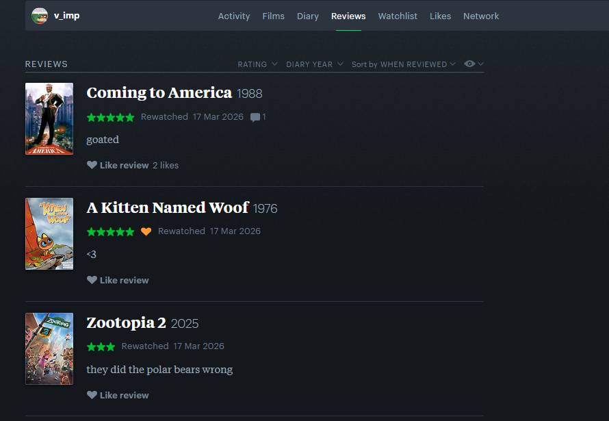Viewport: 609px width, 421px height.
Task: Open the Coming to America poster thumbnail
Action: [49, 118]
